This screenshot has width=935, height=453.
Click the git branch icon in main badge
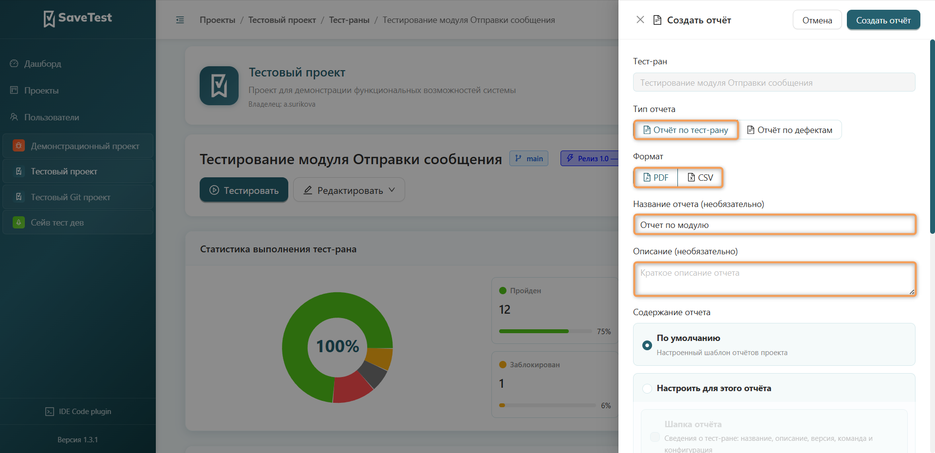518,158
